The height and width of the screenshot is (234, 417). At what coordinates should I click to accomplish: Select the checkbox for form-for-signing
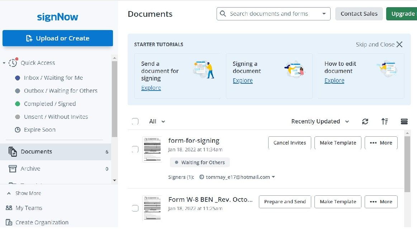pyautogui.click(x=135, y=149)
